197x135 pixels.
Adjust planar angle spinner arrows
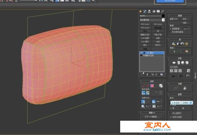(x=161, y=101)
